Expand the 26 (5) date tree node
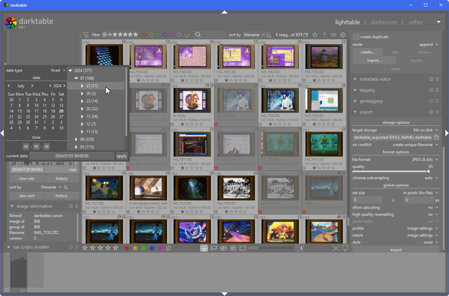The width and height of the screenshot is (449, 296). [x=82, y=93]
